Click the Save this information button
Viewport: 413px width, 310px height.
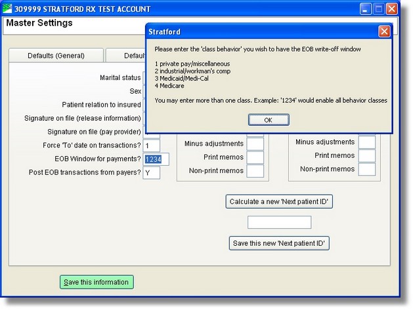(97, 282)
